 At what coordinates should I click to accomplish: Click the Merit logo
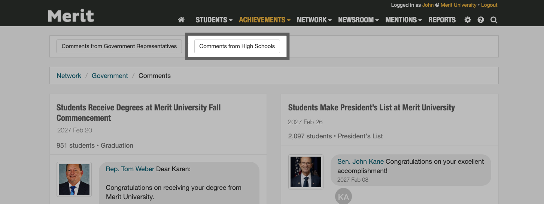tap(71, 16)
